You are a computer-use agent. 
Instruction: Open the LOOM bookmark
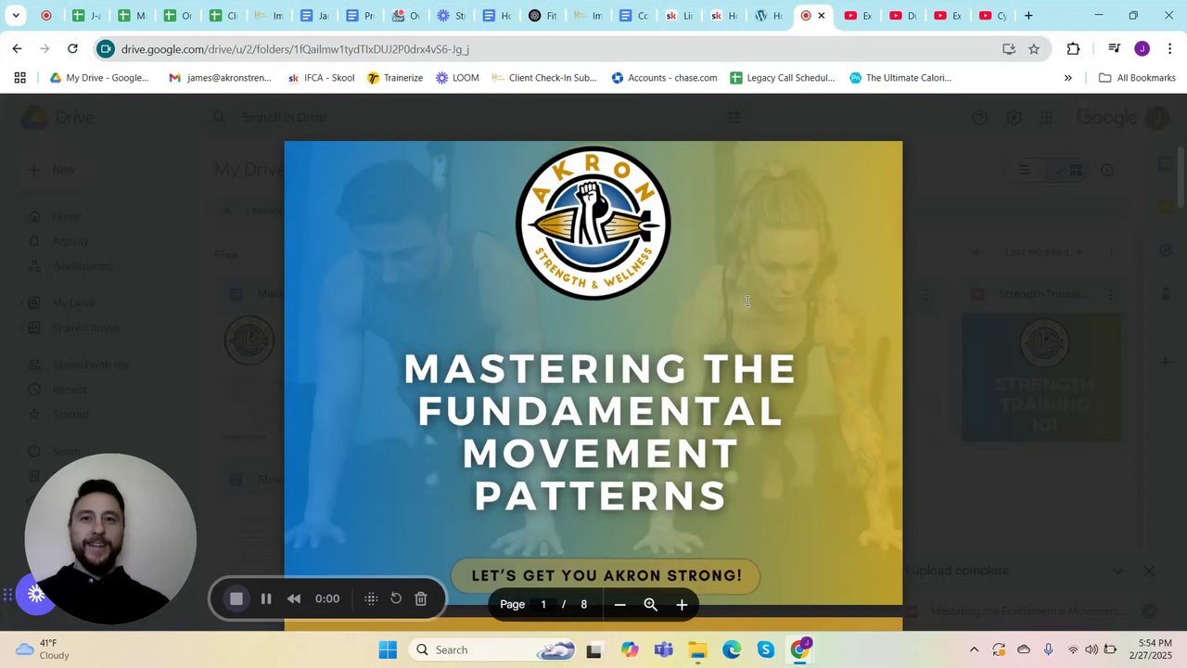(x=457, y=78)
